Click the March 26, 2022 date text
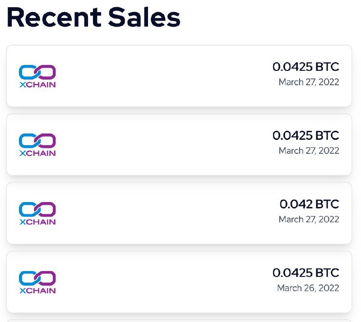 pos(308,288)
